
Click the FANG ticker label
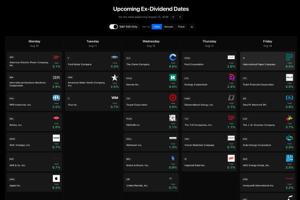pyautogui.click(x=187, y=99)
